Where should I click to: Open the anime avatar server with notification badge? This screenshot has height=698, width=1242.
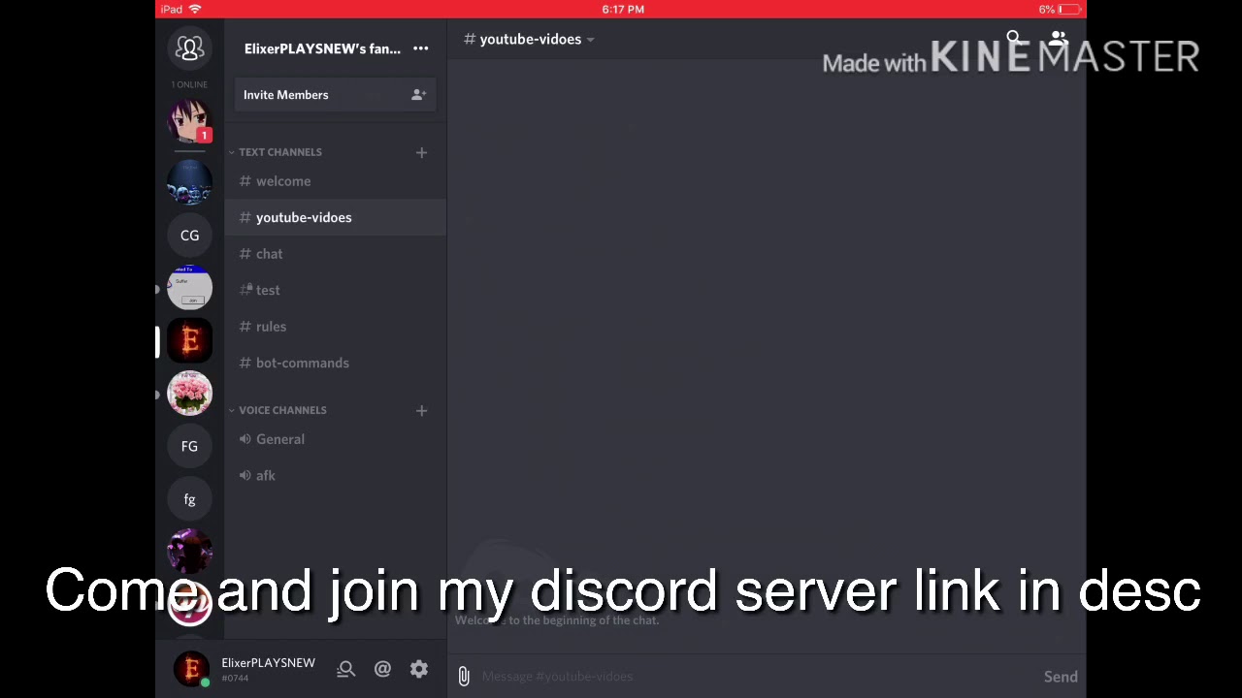click(189, 121)
